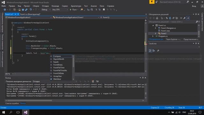Image resolution: width=204 pixels, height=115 pixels.
Task: Click the Undo arrow icon in toolbar
Action: pos(31,10)
